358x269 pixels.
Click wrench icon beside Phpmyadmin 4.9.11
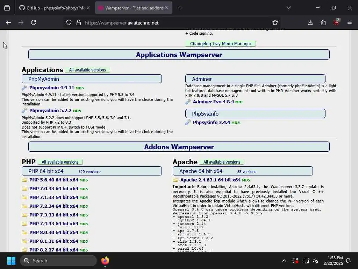(x=24, y=88)
